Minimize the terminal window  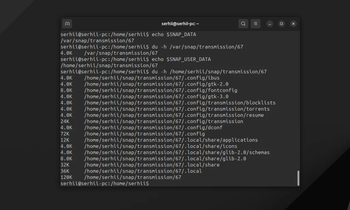tap(270, 24)
